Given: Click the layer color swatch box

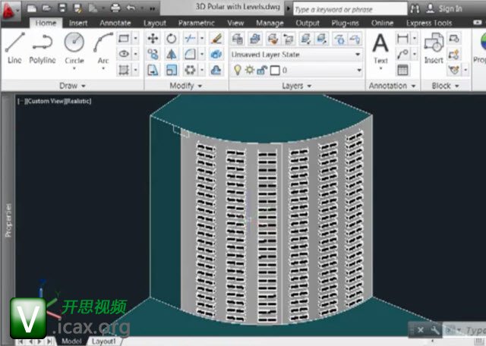Looking at the screenshot, I should pyautogui.click(x=274, y=70).
